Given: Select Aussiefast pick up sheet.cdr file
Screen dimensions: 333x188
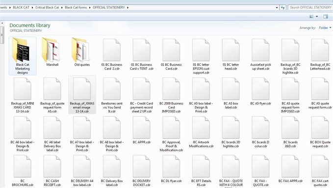Looking at the screenshot, I should point(260,54).
